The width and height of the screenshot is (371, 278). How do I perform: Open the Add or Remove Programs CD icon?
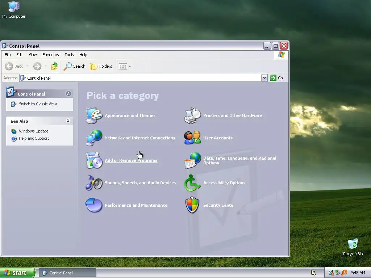94,160
